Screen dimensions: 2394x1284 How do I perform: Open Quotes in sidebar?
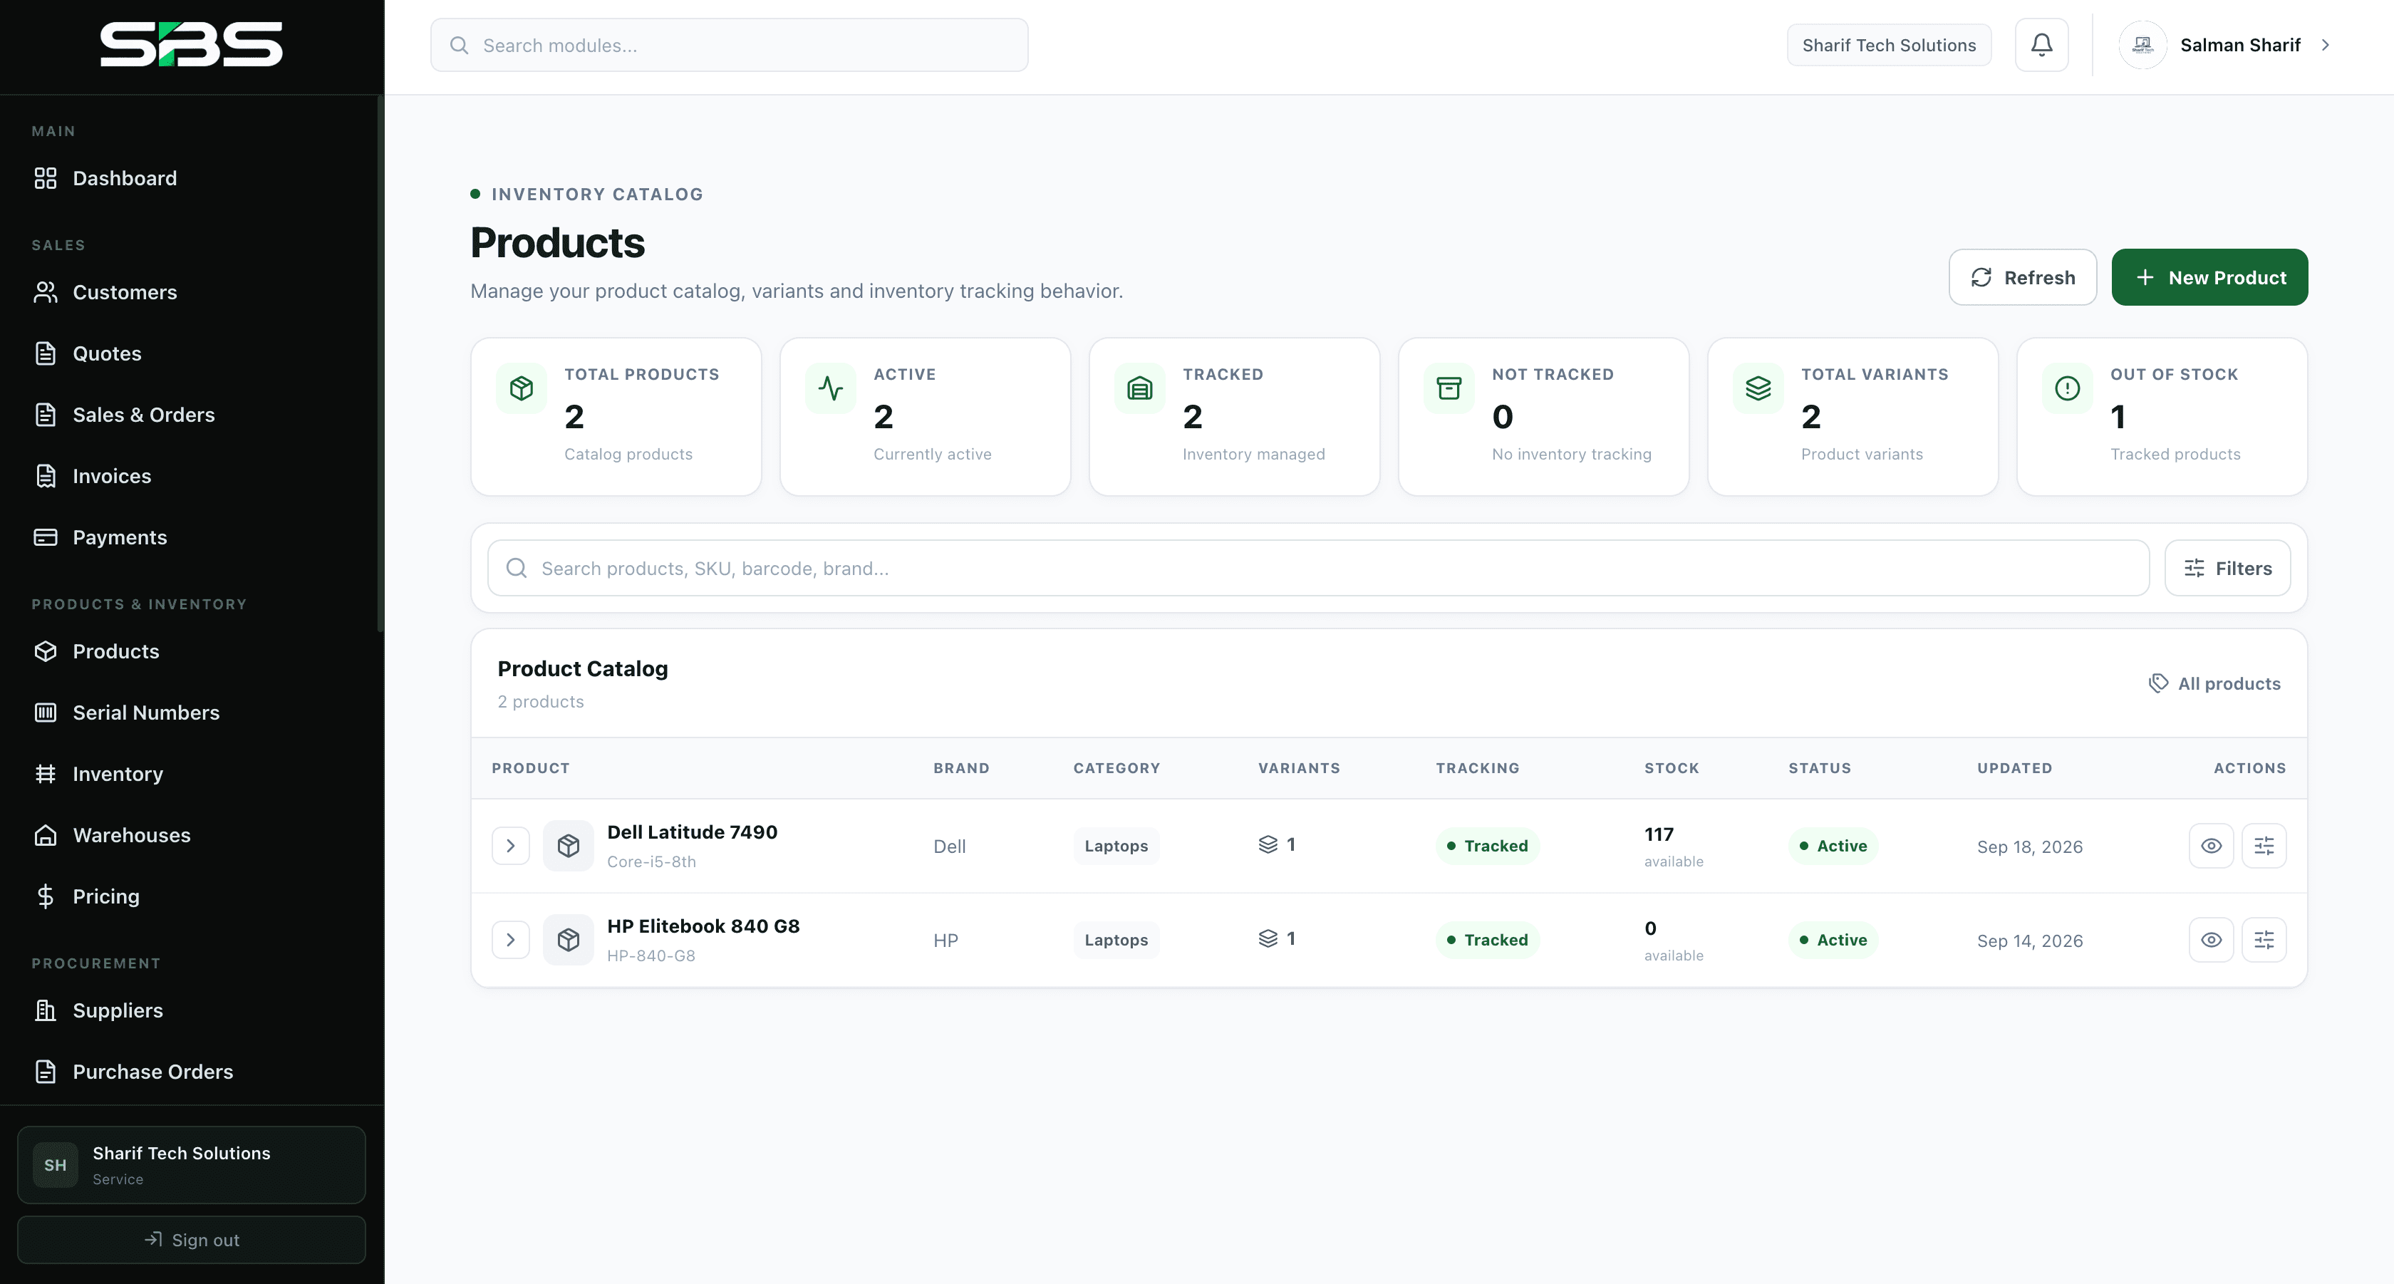pos(192,353)
